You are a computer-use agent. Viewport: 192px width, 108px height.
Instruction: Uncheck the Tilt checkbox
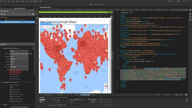[x=11, y=87]
